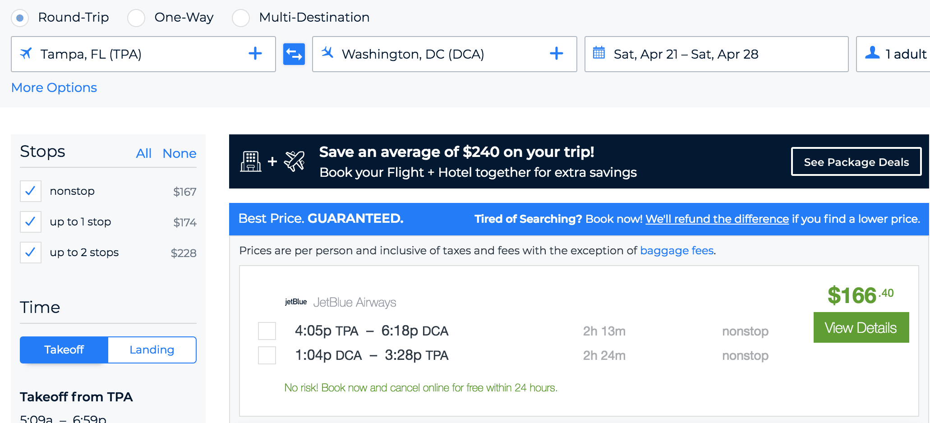Viewport: 930px width, 423px height.
Task: Uncheck the nonstop filter checkbox
Action: (x=31, y=191)
